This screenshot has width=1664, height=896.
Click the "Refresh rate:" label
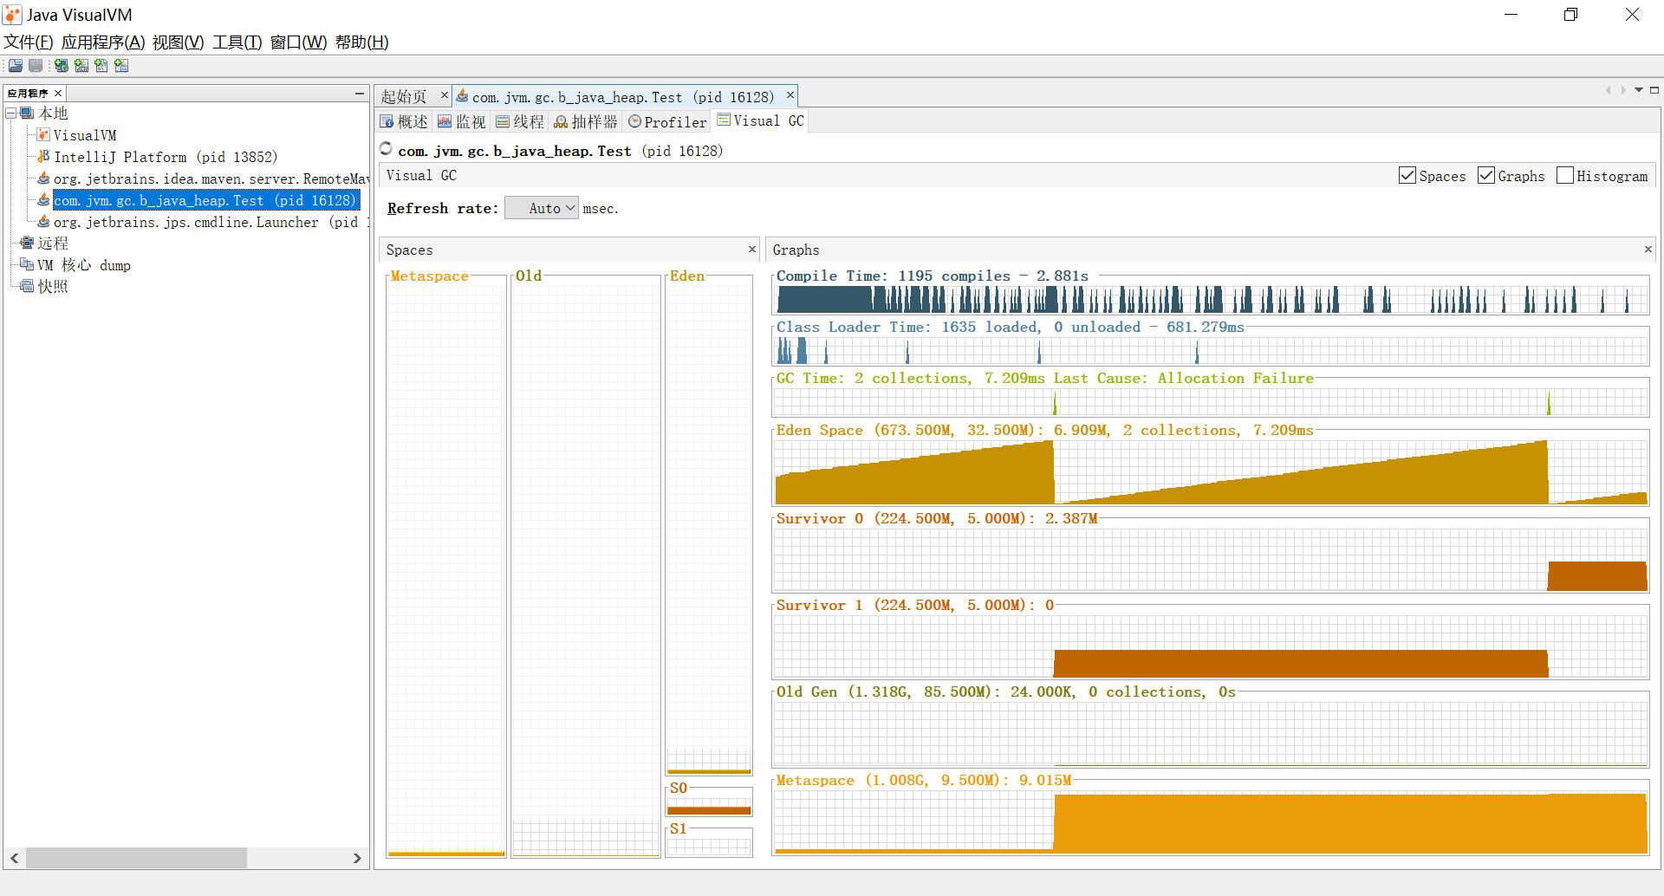click(x=443, y=208)
